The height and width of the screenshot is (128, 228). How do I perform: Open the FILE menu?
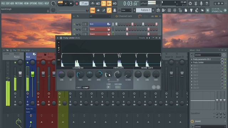(x=3, y=3)
